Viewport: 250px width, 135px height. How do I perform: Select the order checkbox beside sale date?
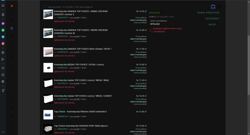coord(45,7)
